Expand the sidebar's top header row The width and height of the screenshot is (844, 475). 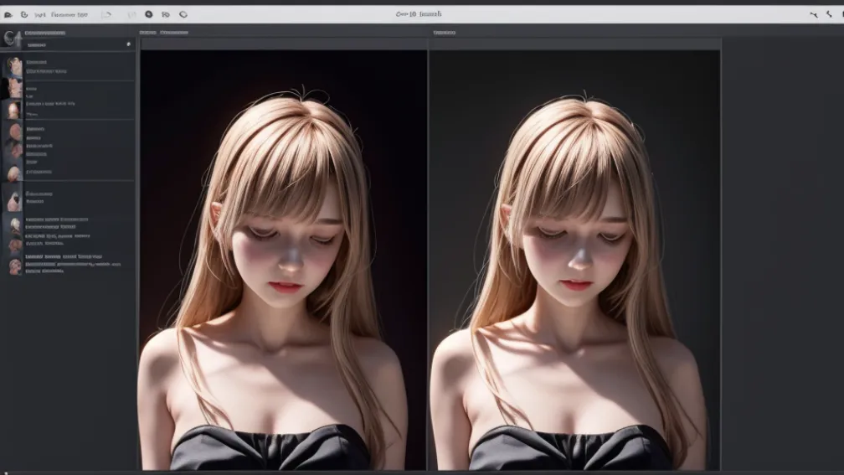[x=46, y=34]
